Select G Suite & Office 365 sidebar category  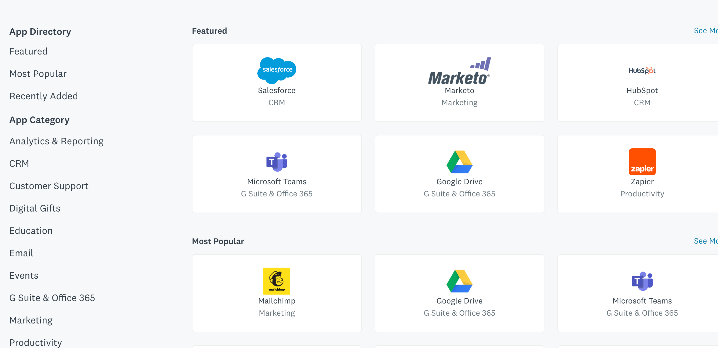tap(52, 298)
